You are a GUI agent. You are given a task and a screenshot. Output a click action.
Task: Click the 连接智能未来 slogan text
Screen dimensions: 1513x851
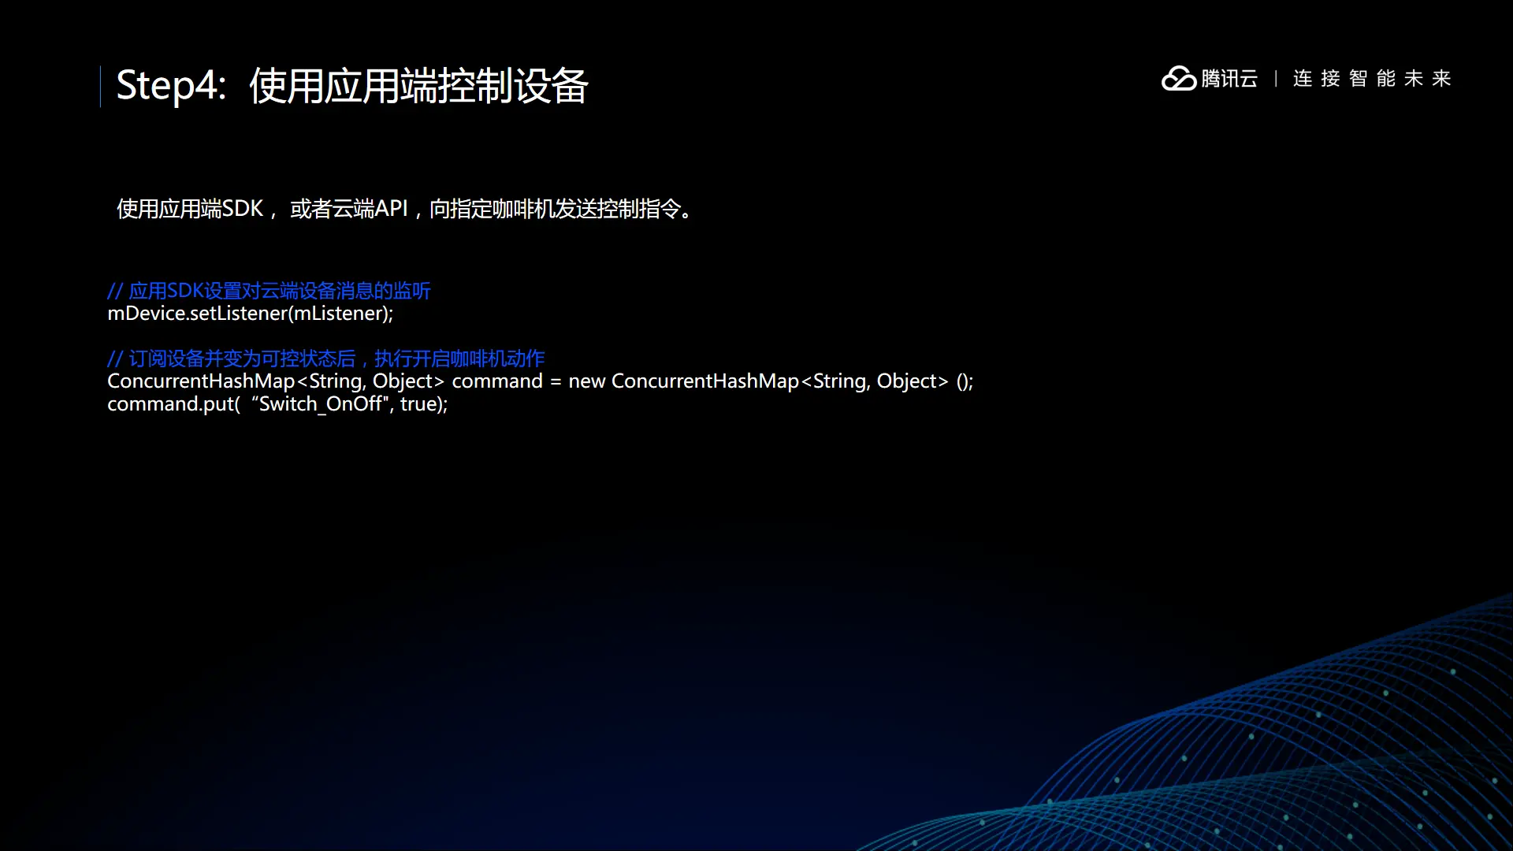pyautogui.click(x=1371, y=79)
